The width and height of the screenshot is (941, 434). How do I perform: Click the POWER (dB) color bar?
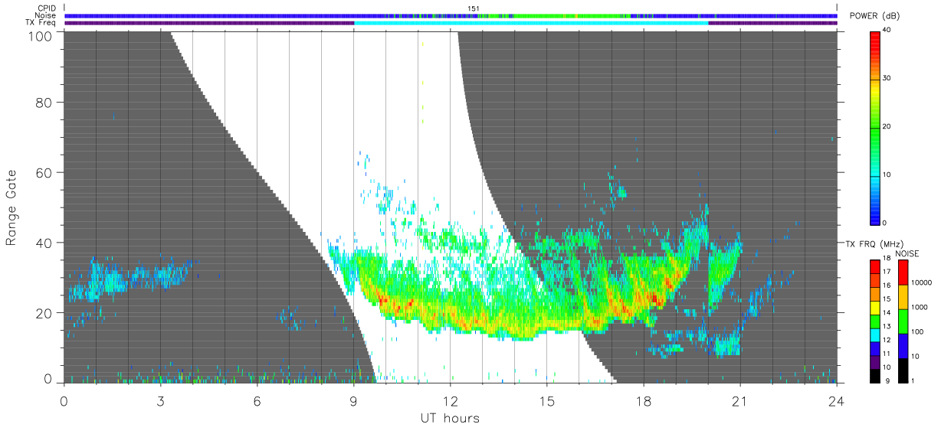[875, 127]
